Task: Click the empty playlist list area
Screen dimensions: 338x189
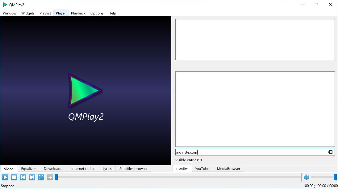Action: 255,109
